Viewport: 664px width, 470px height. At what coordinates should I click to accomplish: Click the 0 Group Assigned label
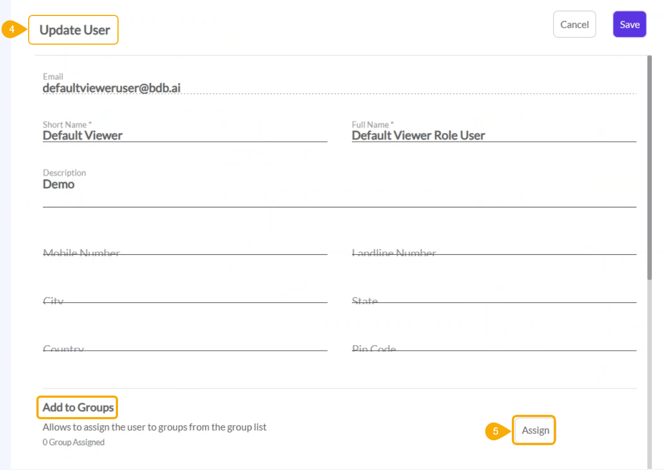click(73, 442)
